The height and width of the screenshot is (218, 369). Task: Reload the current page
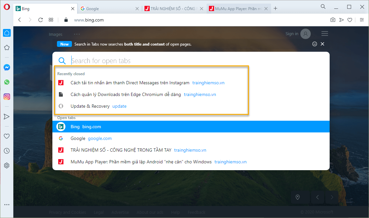pyautogui.click(x=40, y=20)
